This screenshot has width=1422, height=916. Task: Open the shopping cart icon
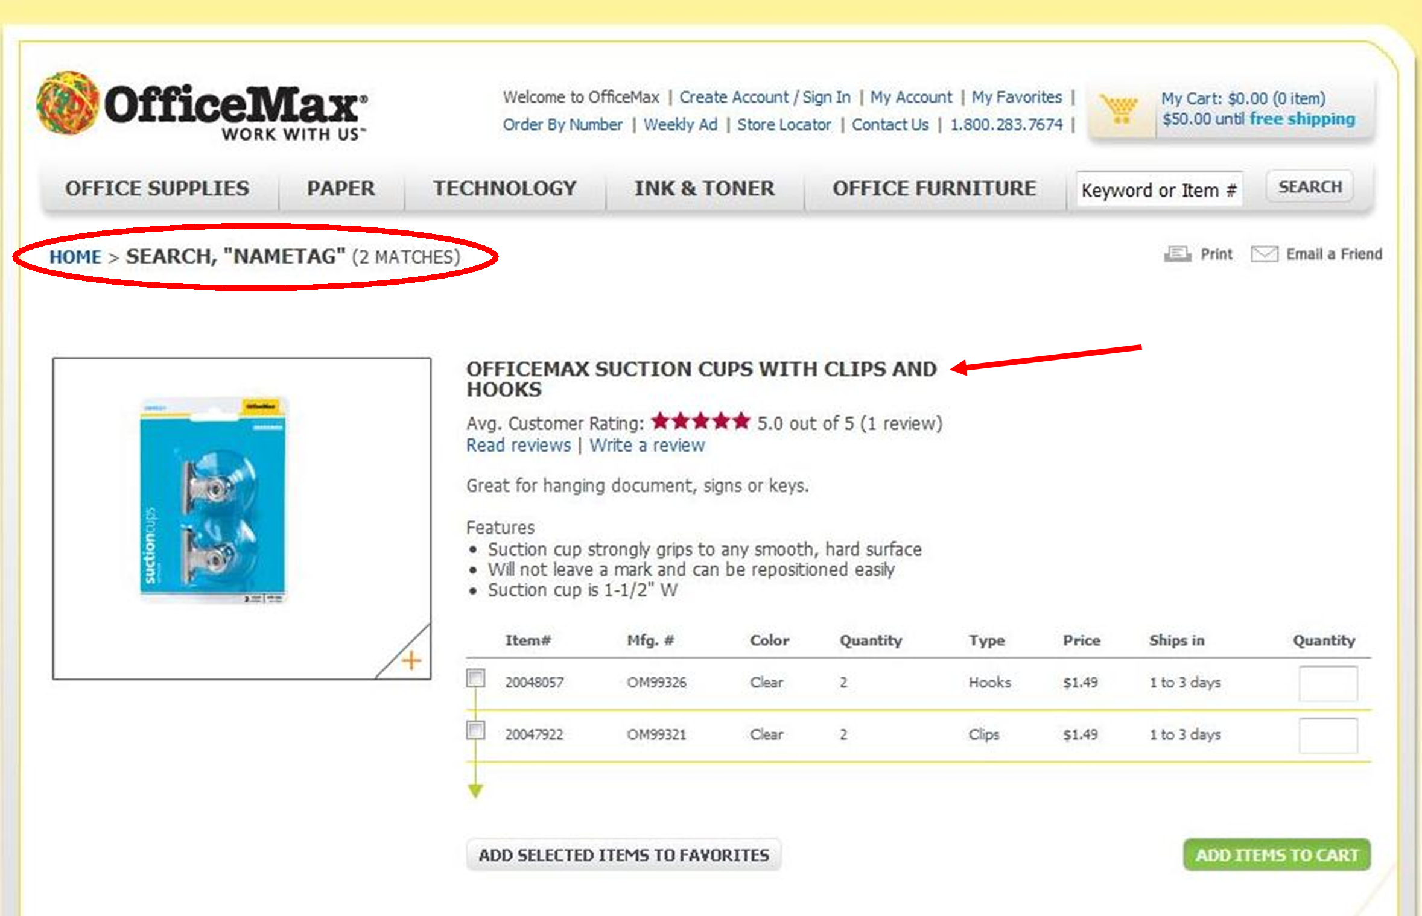point(1120,110)
